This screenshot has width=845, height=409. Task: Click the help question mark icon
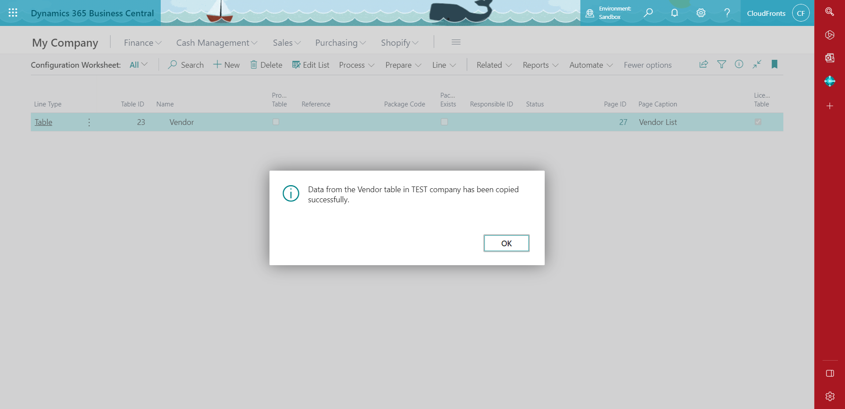point(727,13)
